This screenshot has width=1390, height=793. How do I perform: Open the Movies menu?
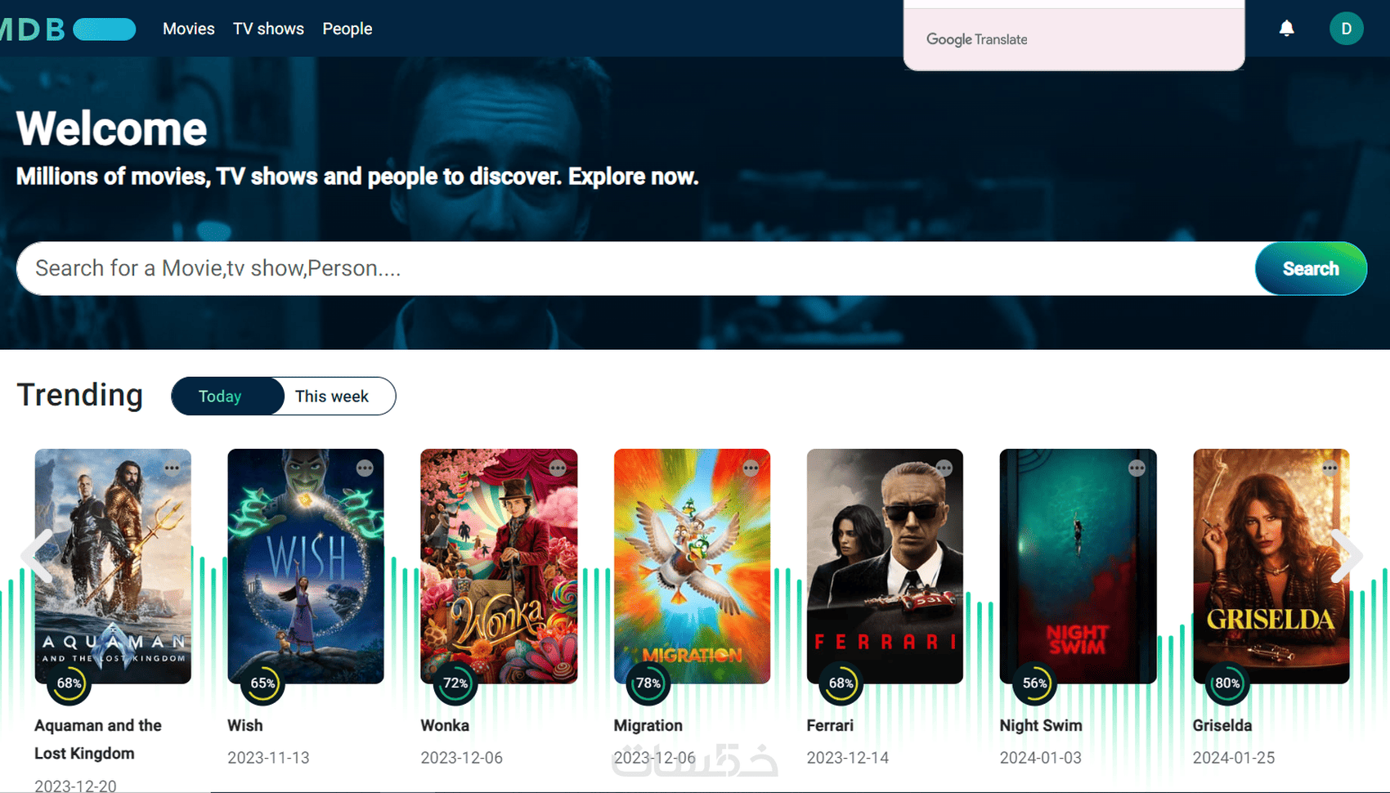click(189, 29)
